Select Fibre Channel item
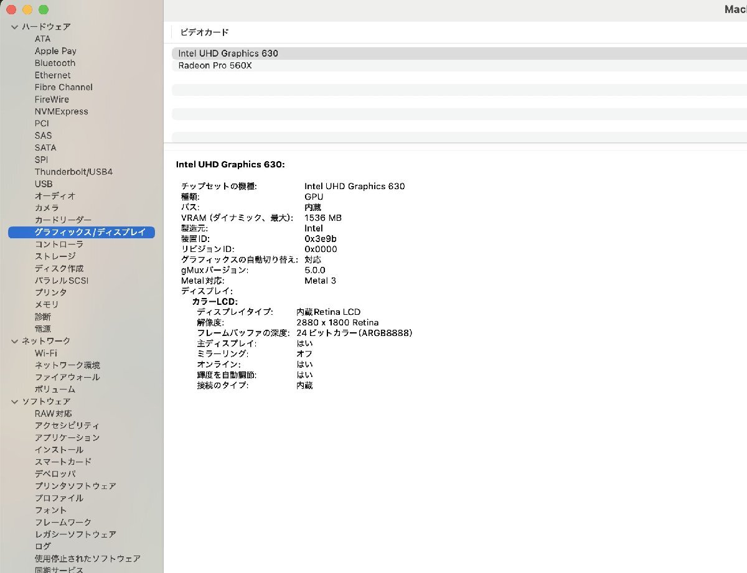747x573 pixels. coord(63,87)
